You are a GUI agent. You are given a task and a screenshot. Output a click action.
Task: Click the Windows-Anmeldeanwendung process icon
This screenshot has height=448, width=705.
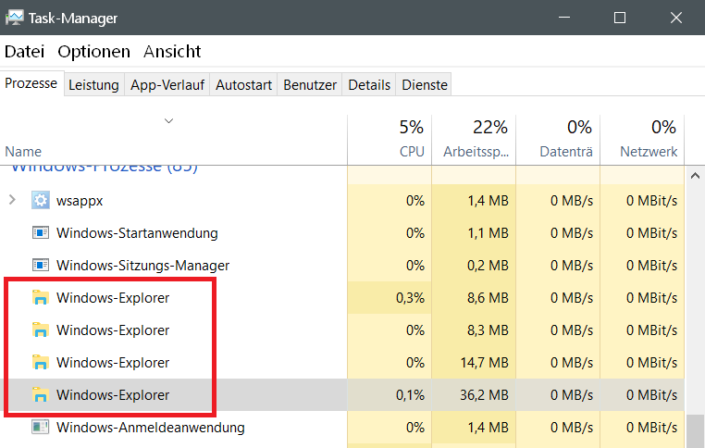[41, 428]
